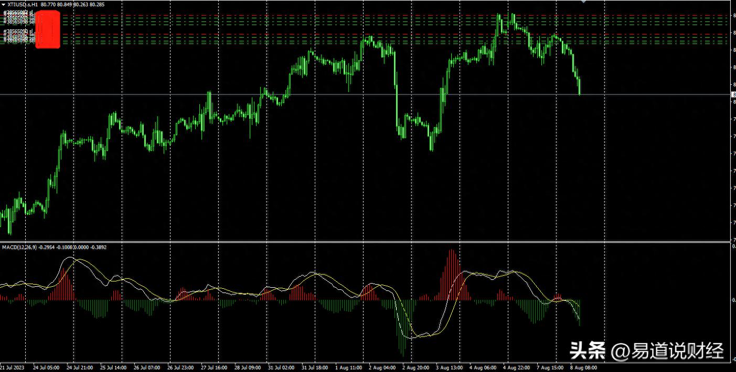The image size is (736, 372).
Task: Click the MACD(12,26,9) indicator label
Action: pos(19,247)
